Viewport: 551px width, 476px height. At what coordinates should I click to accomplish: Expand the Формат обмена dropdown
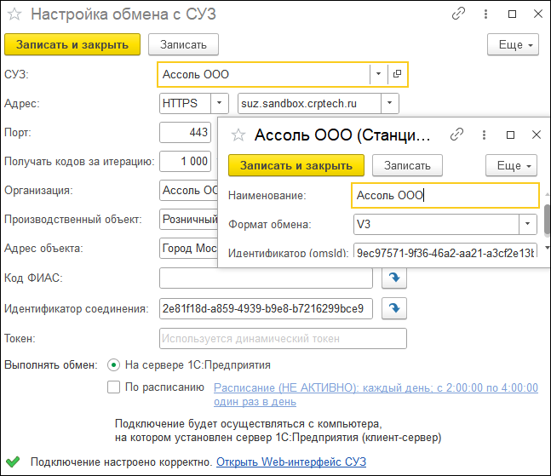point(528,225)
